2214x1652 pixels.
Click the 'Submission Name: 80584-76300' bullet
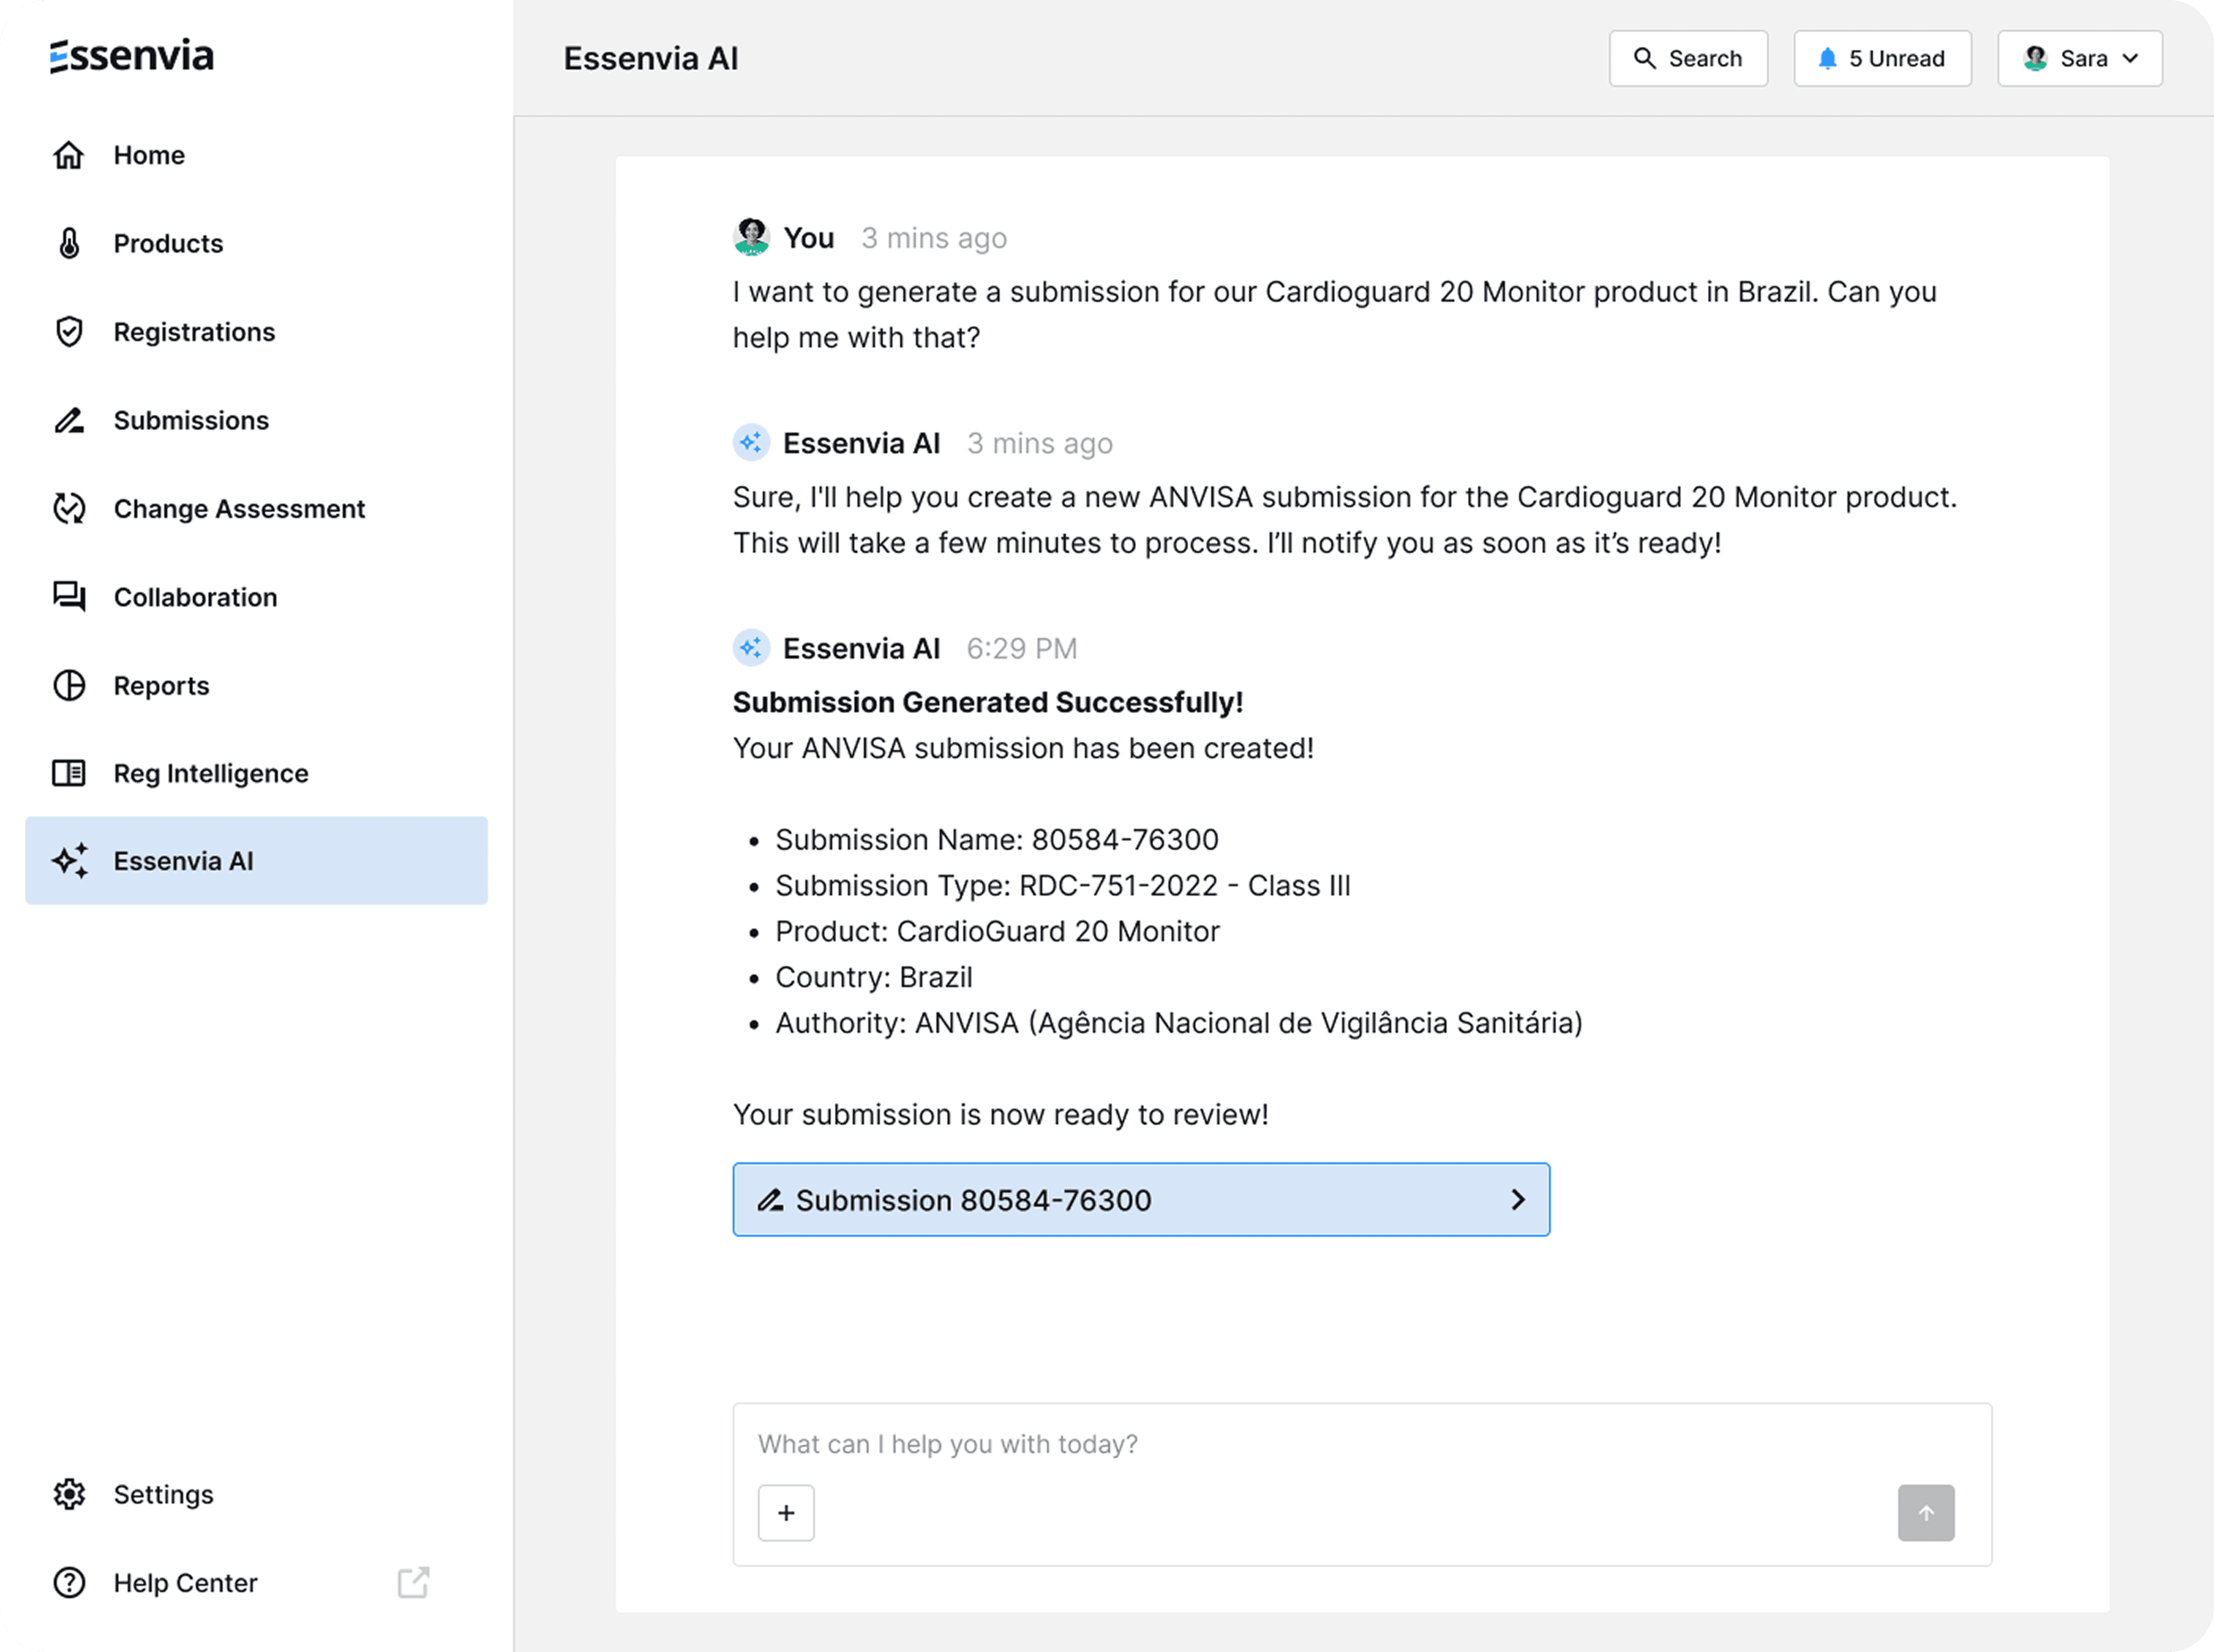pyautogui.click(x=997, y=839)
